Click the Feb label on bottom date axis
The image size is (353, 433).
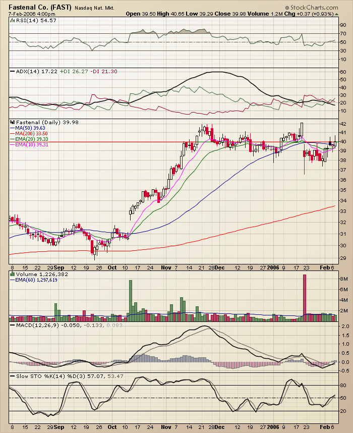coord(325,427)
